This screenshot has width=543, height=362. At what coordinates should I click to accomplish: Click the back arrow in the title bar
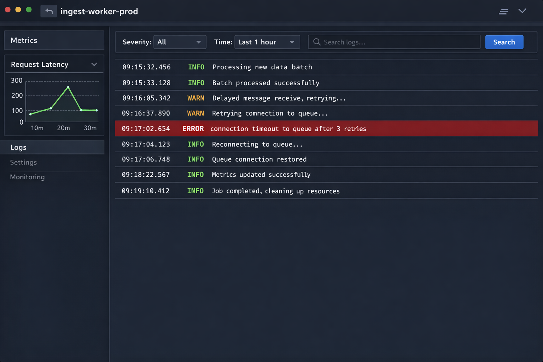tap(48, 11)
